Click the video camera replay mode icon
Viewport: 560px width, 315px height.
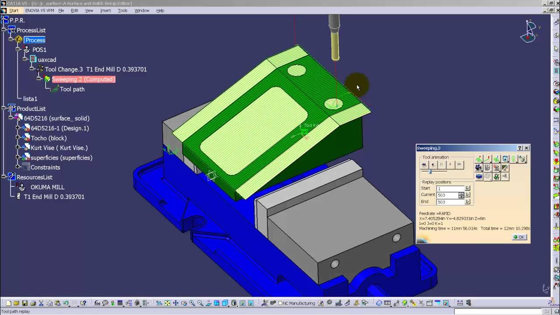click(479, 168)
